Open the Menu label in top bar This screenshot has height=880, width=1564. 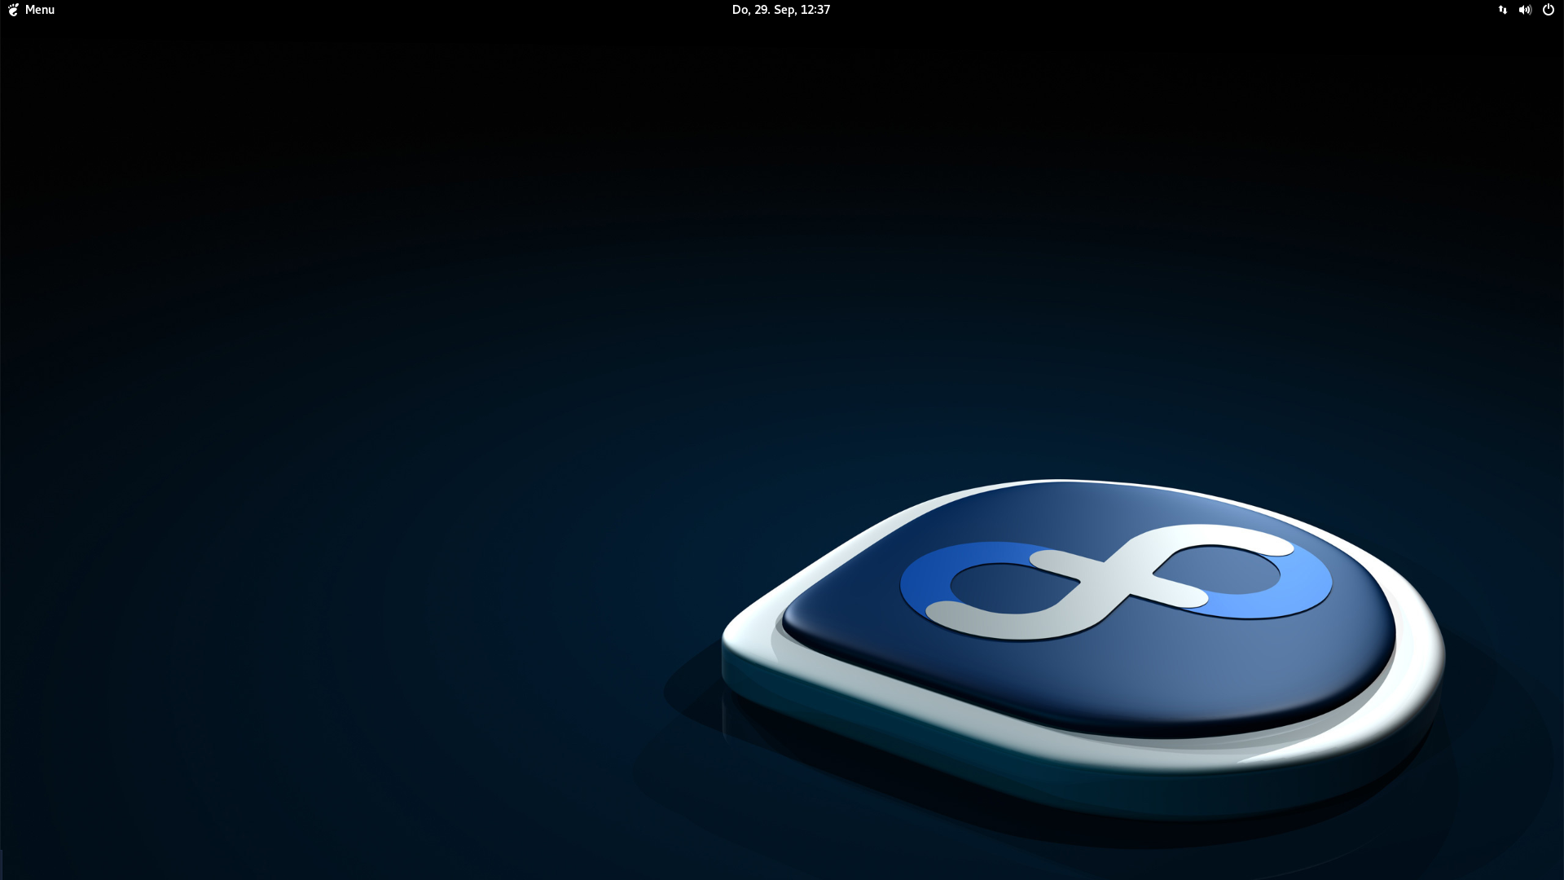39,10
